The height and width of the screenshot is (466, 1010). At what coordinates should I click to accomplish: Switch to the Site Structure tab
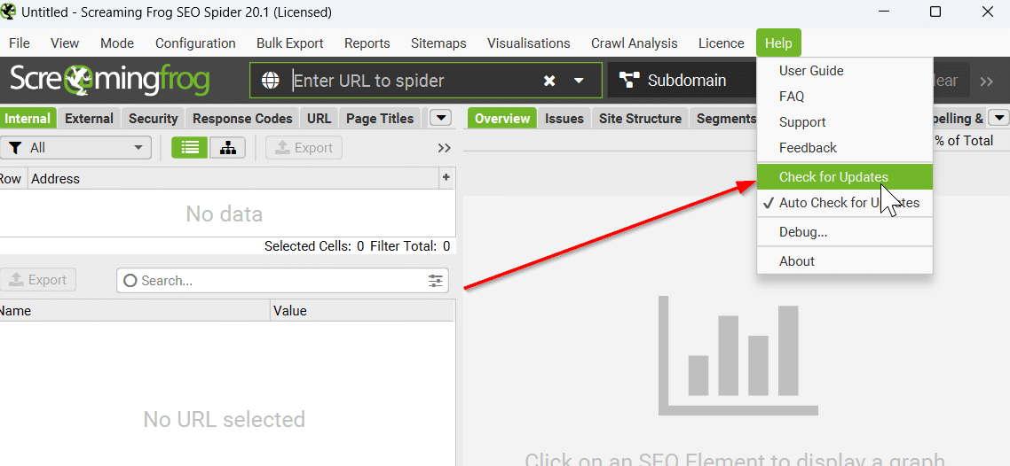[x=640, y=118]
